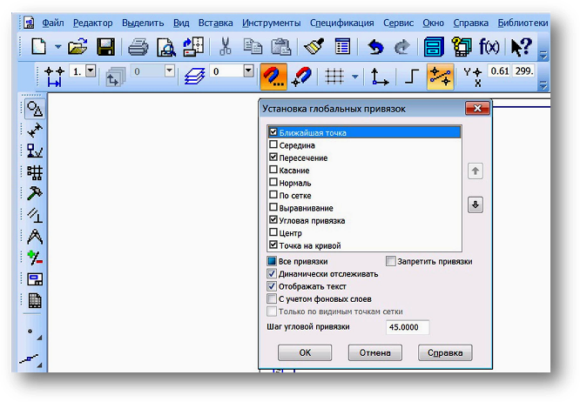This screenshot has width=580, height=402.
Task: Open the dropdown arrow next to New document
Action: (x=58, y=48)
